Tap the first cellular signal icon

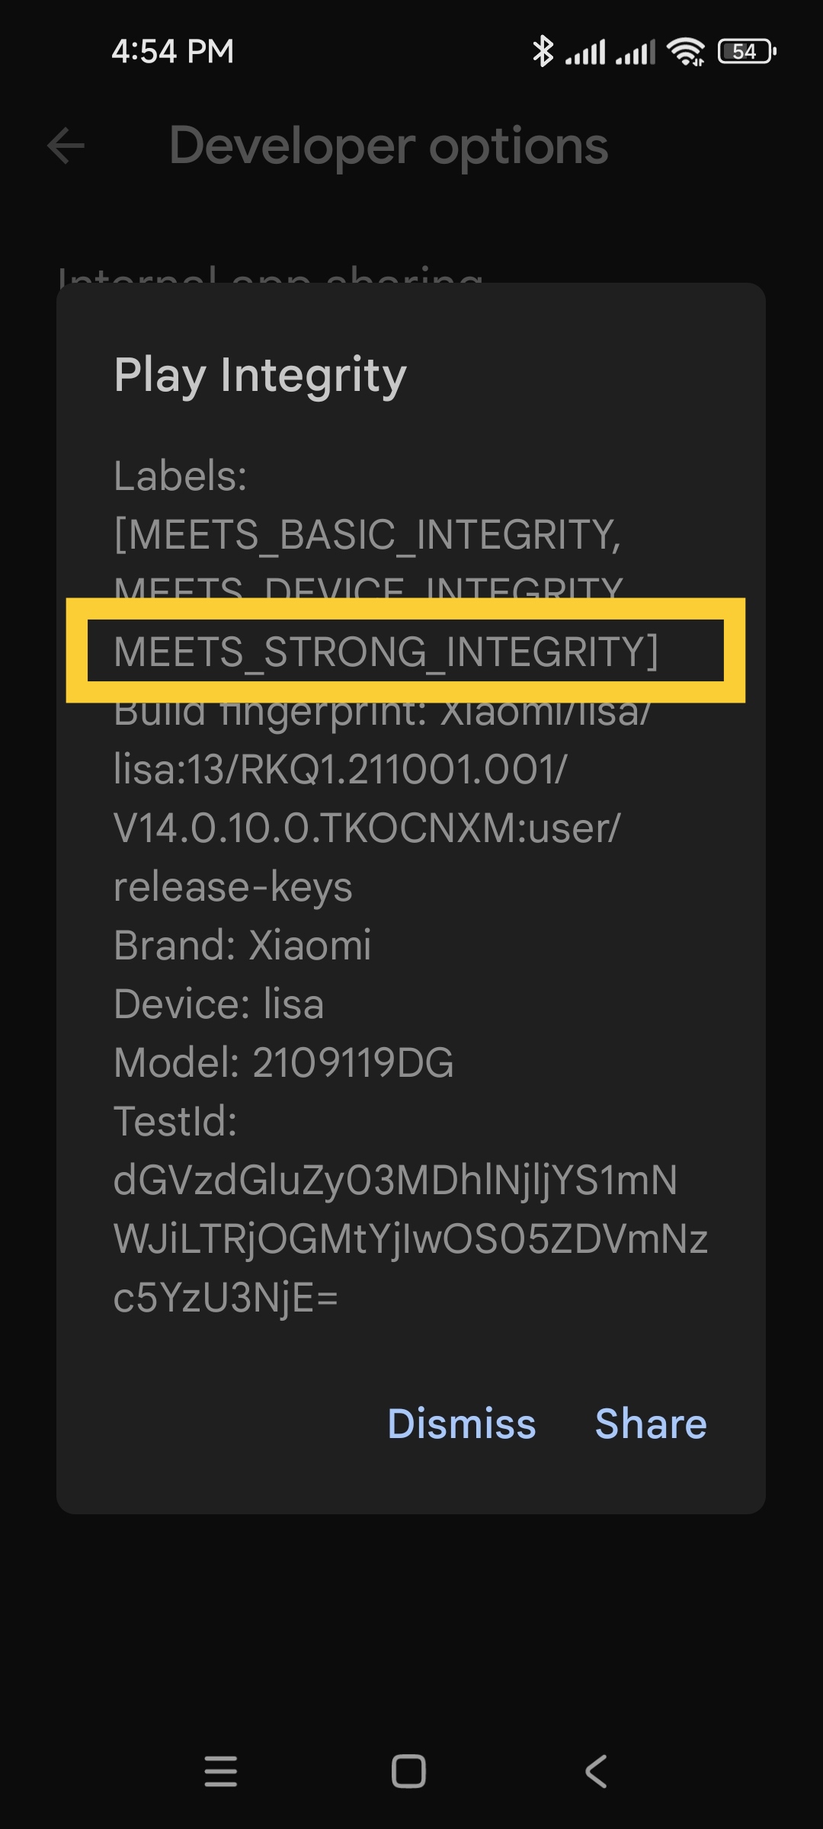tap(585, 52)
